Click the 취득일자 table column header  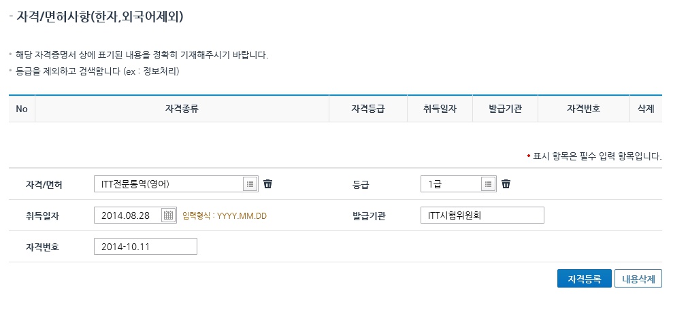point(440,109)
